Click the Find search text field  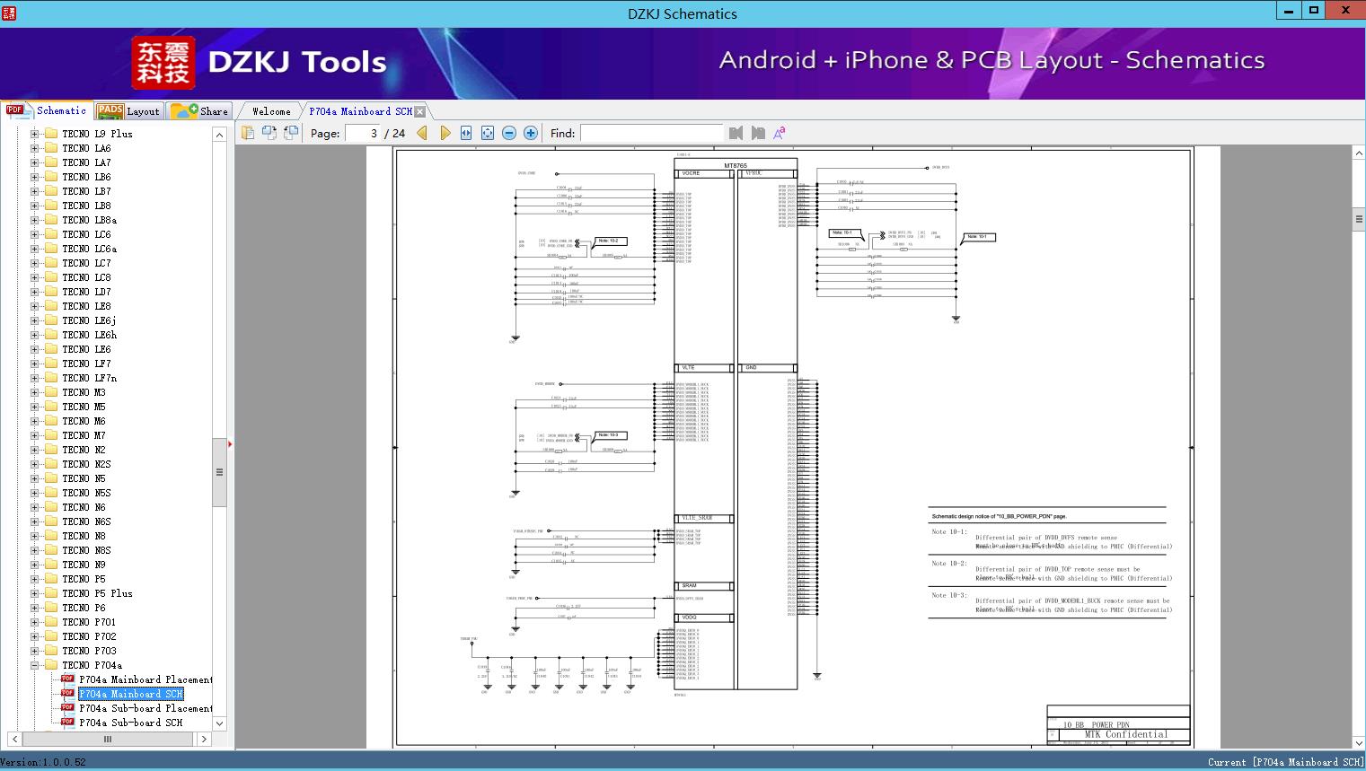651,133
